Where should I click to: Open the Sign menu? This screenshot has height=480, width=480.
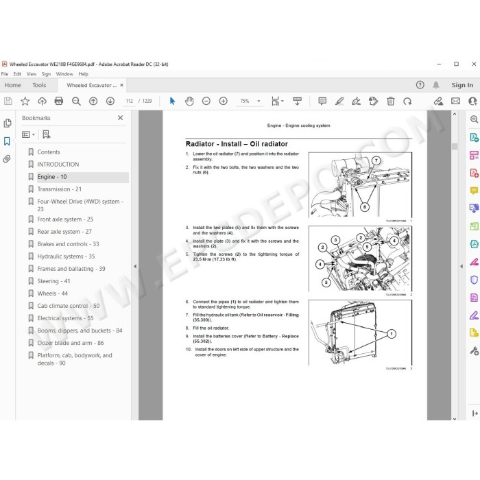point(46,74)
